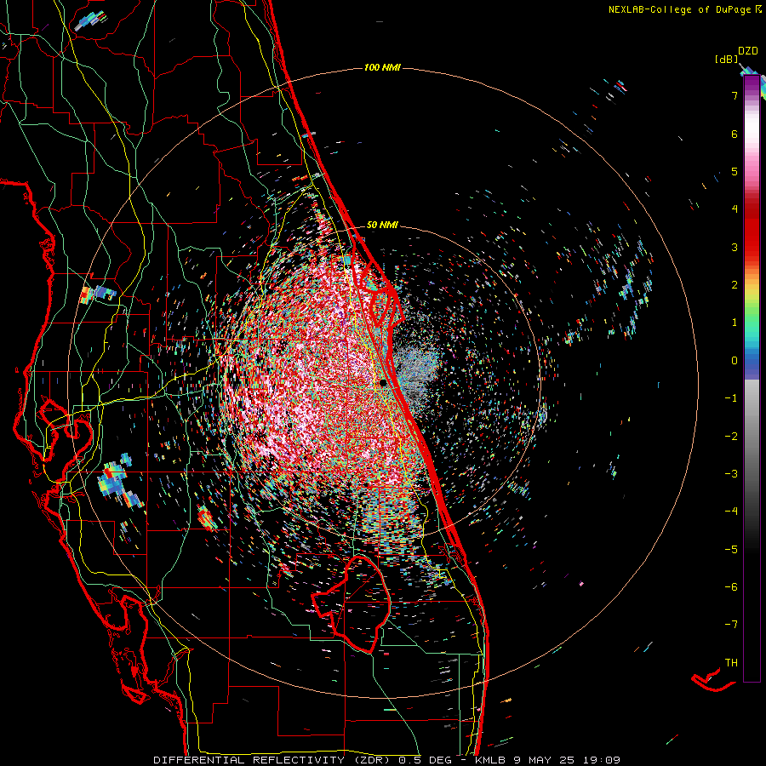Select the '7' tick label on color bar

tap(735, 95)
